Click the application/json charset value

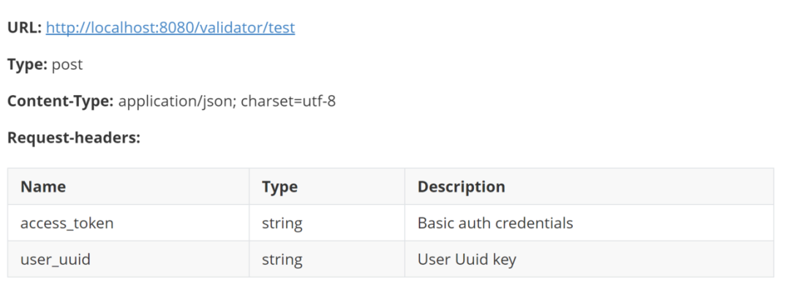(227, 102)
